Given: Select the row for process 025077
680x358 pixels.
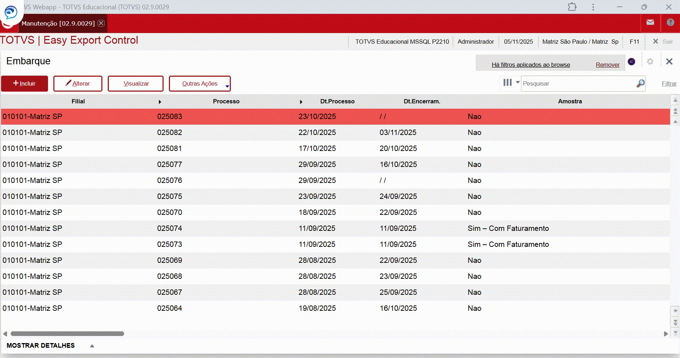Looking at the screenshot, I should [335, 164].
